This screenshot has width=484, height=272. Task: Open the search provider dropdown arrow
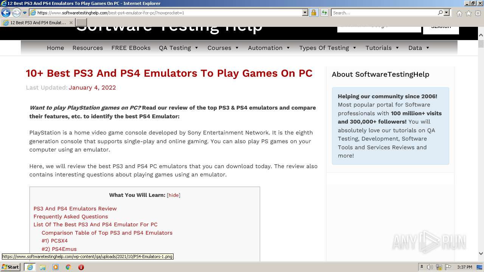tap(447, 13)
